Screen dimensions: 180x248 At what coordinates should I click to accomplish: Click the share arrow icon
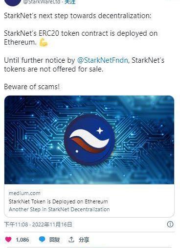[x=71, y=240]
